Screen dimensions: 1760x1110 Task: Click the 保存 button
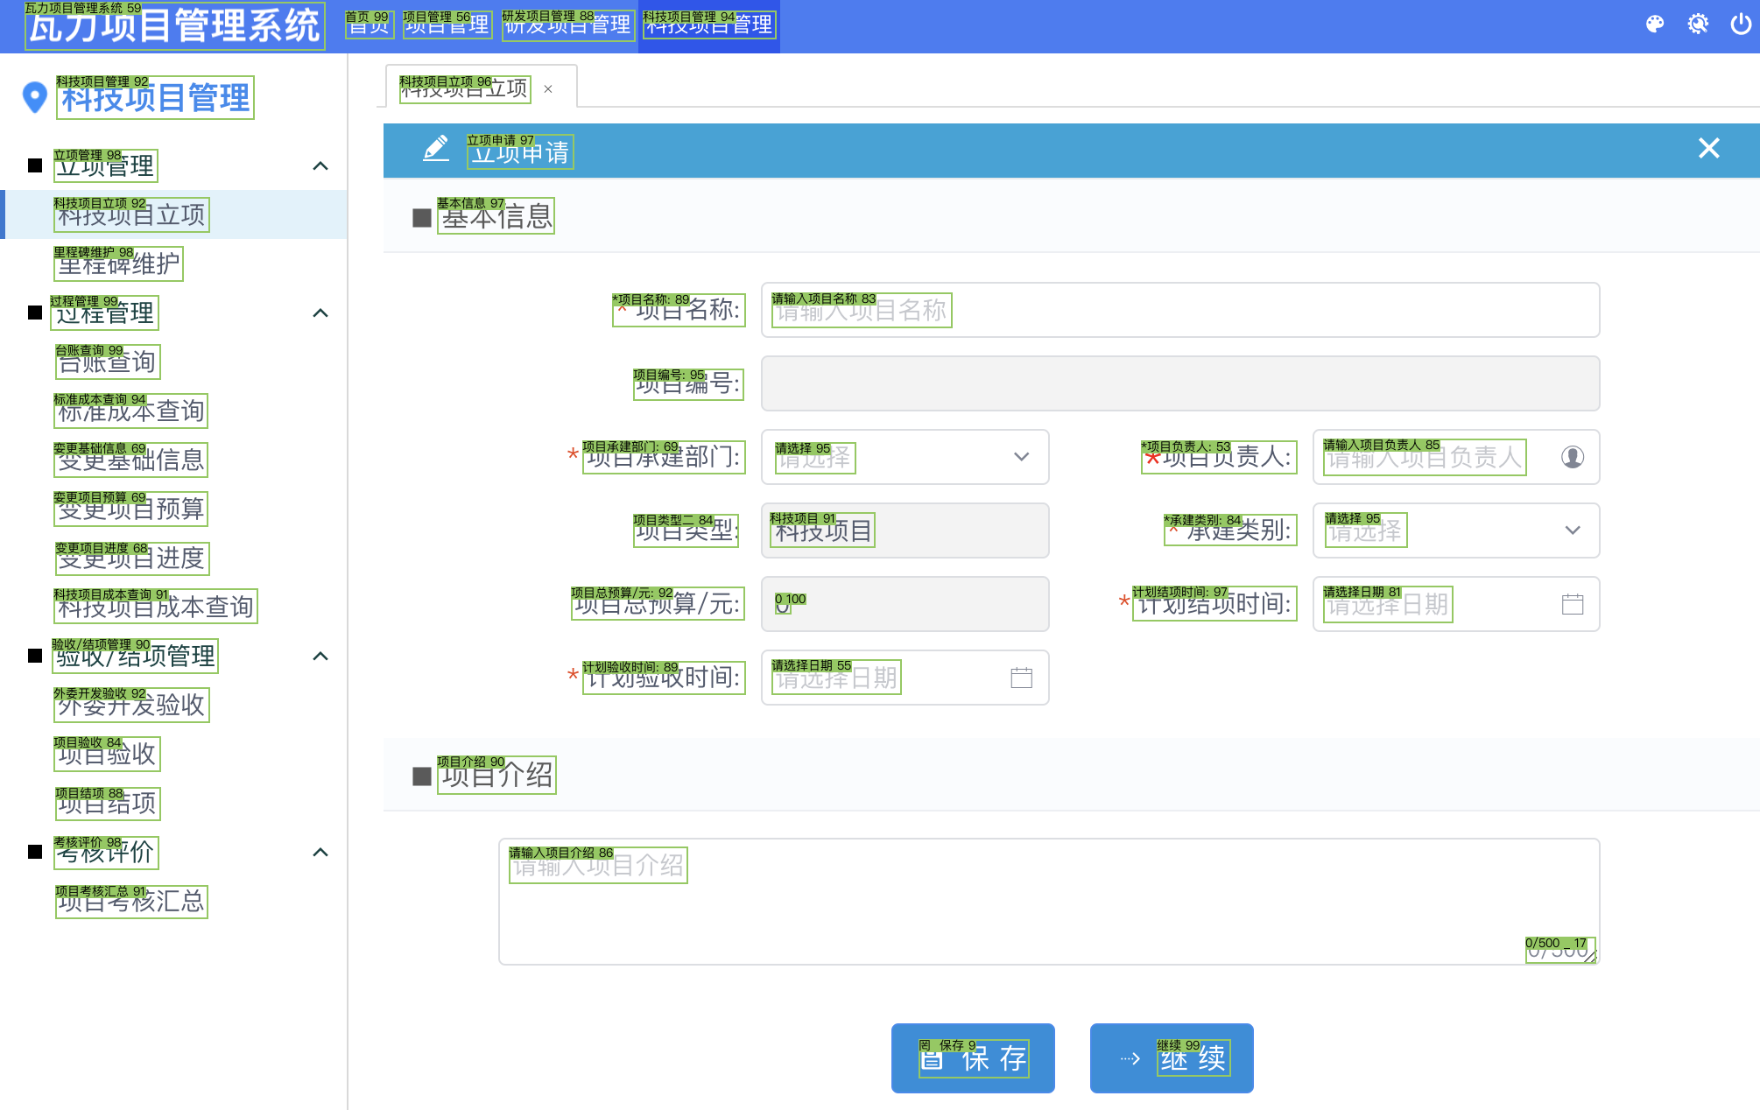tap(972, 1058)
